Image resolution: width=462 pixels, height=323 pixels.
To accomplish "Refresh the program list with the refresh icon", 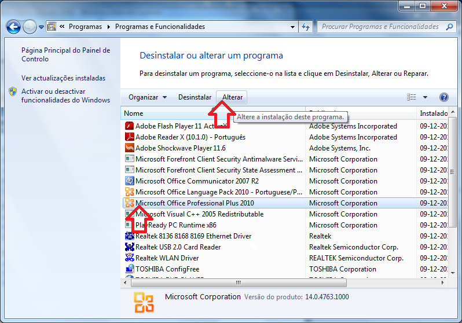I will pyautogui.click(x=306, y=27).
